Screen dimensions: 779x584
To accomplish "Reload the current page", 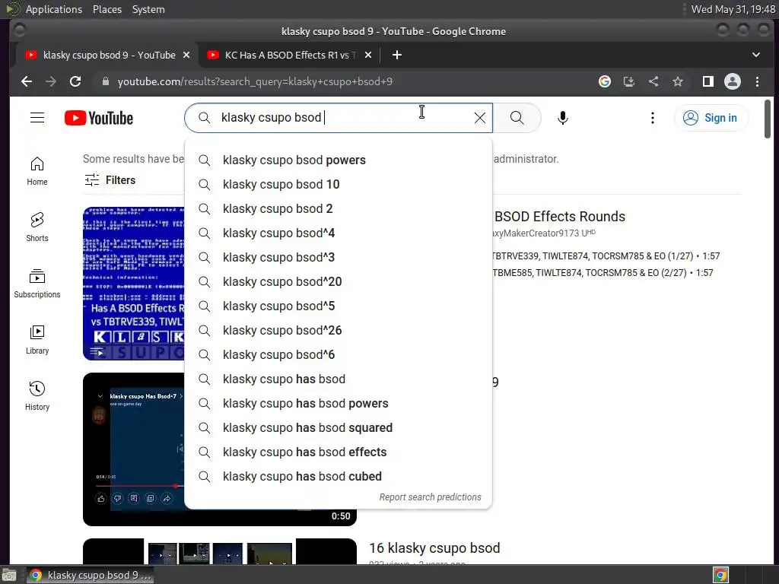I will point(75,81).
